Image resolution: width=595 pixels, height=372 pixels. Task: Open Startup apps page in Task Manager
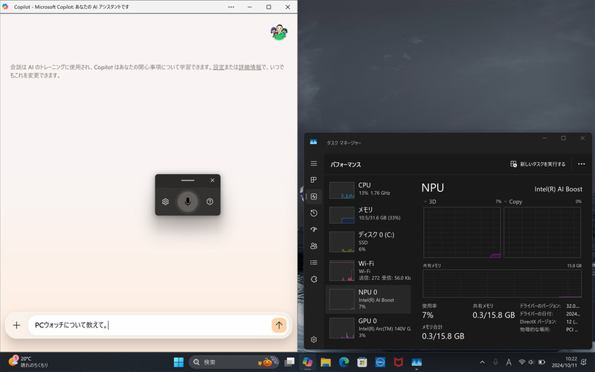[313, 229]
